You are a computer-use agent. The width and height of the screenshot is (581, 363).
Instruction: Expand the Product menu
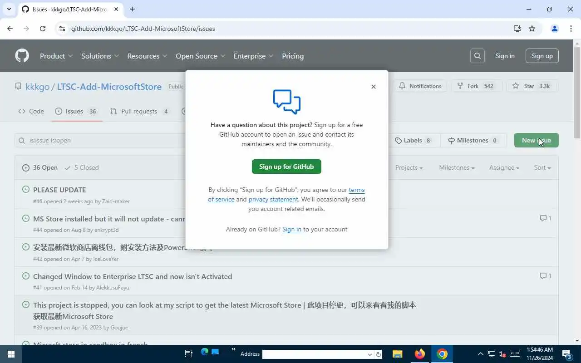(x=56, y=56)
